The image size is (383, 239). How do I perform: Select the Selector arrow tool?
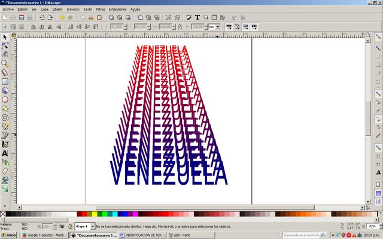tap(5, 37)
